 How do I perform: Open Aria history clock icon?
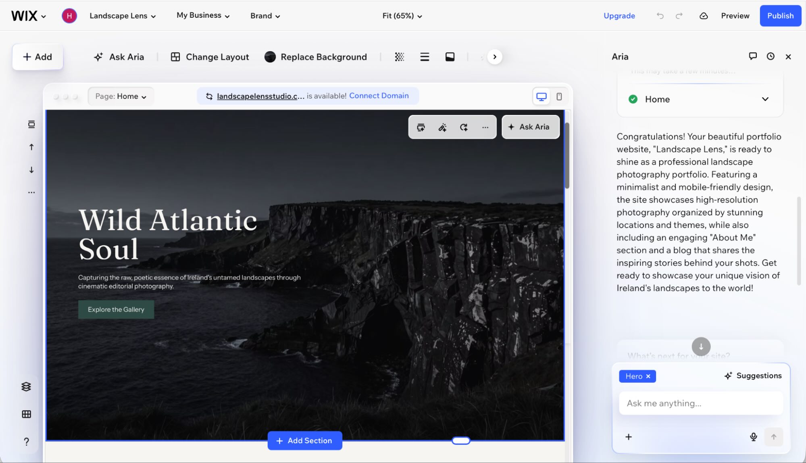tap(771, 56)
